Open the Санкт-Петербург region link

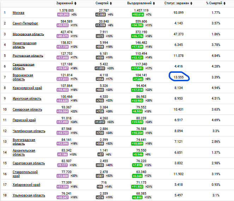point(25,23)
